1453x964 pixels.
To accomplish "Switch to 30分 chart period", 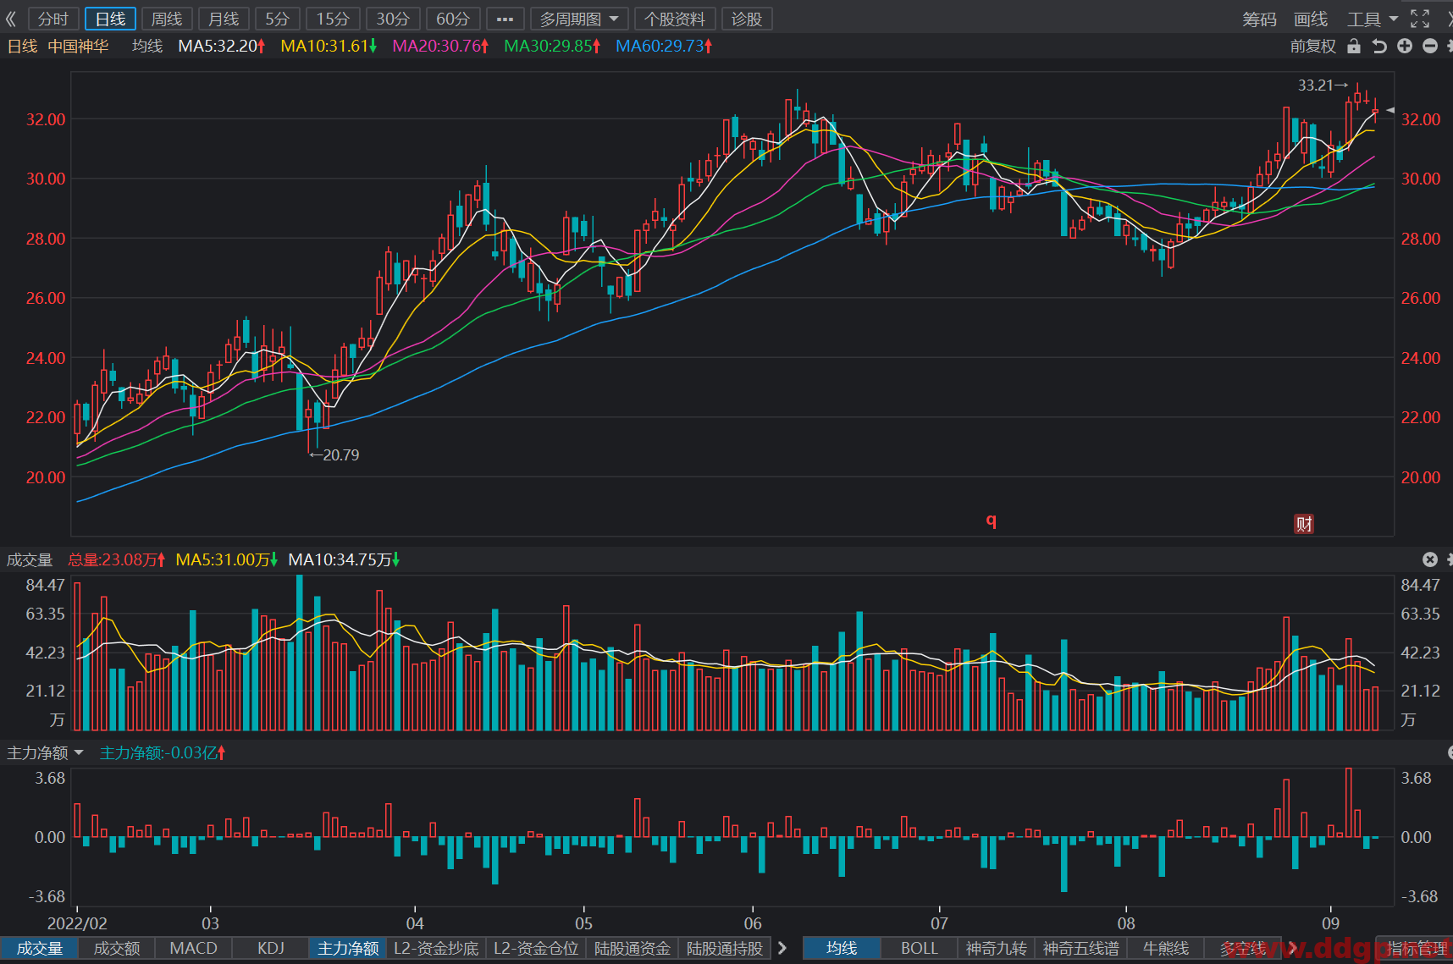I will [393, 19].
